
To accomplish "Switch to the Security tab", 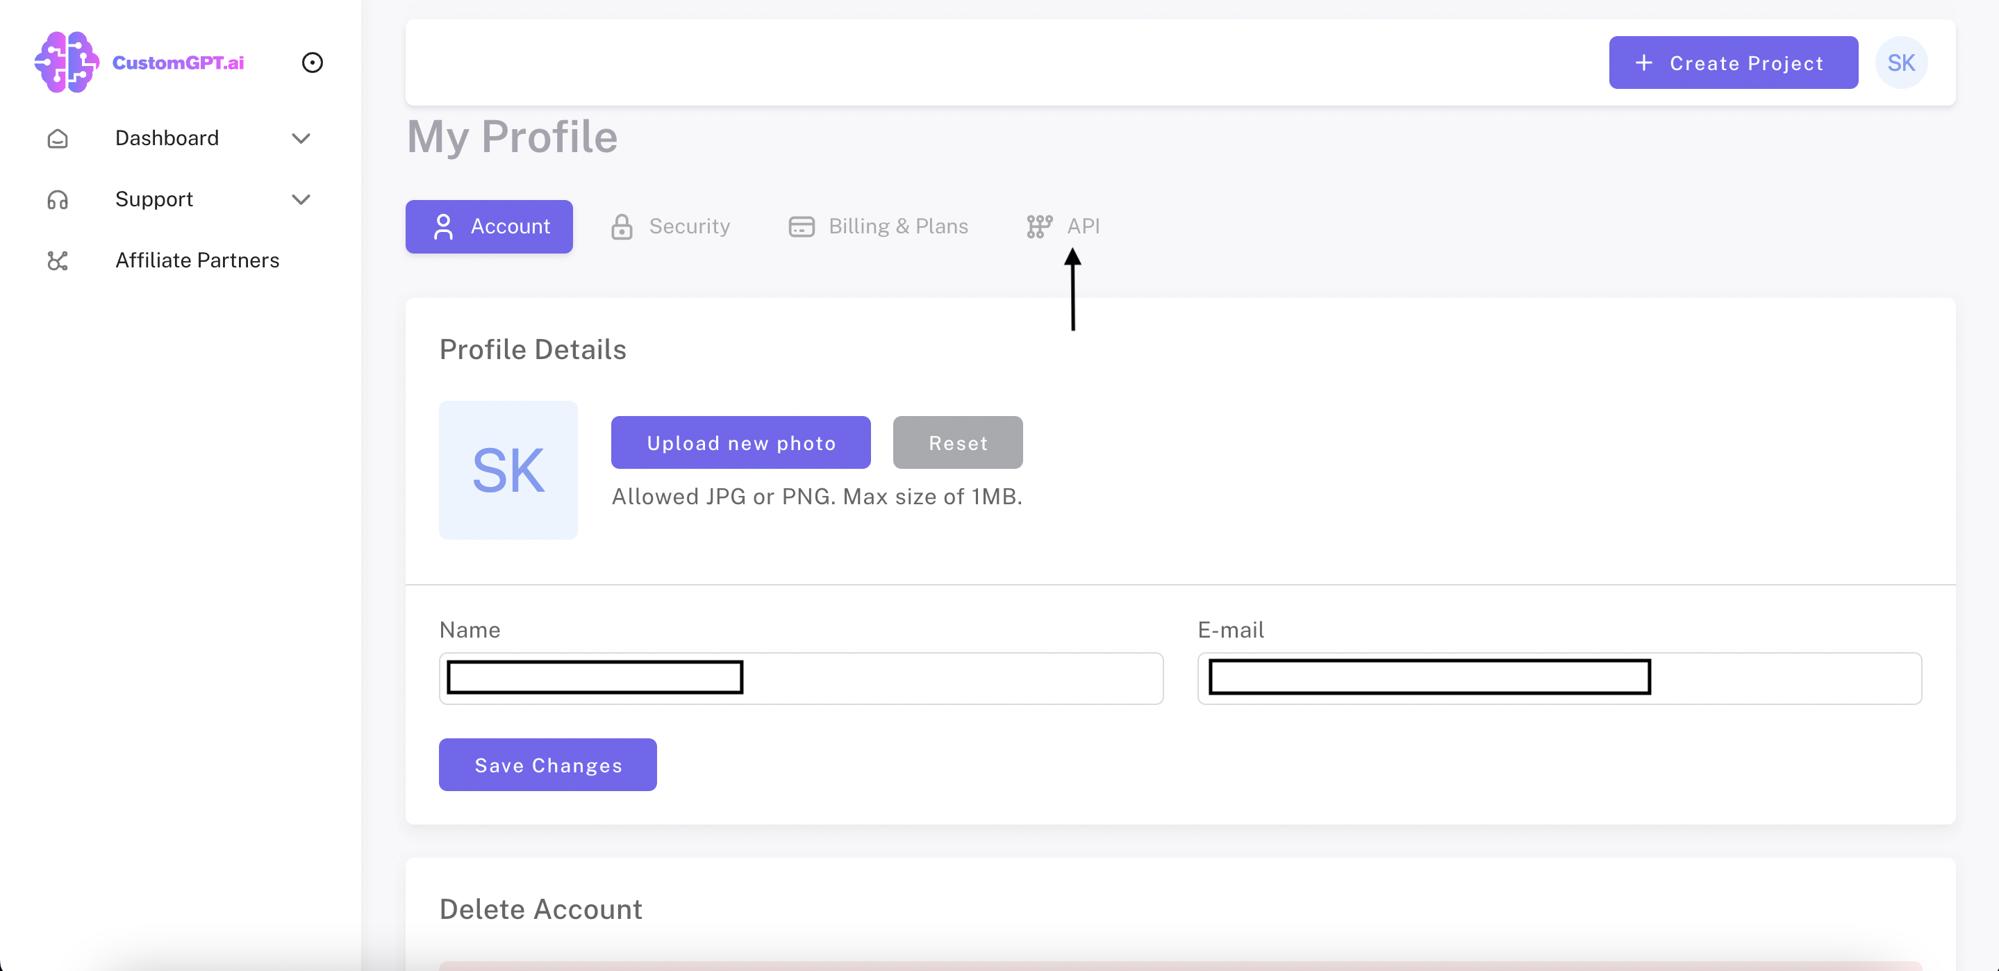I will (689, 226).
